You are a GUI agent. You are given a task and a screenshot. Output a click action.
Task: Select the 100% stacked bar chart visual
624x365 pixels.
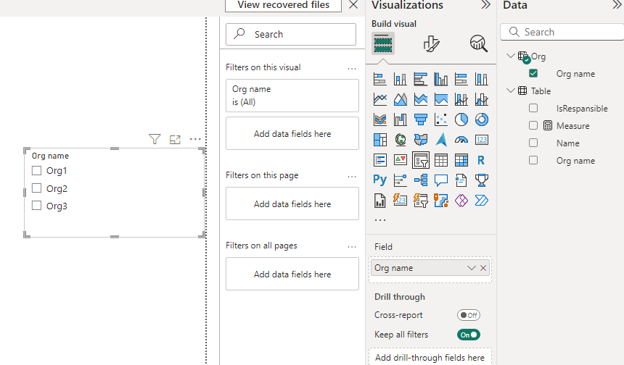[x=461, y=79]
